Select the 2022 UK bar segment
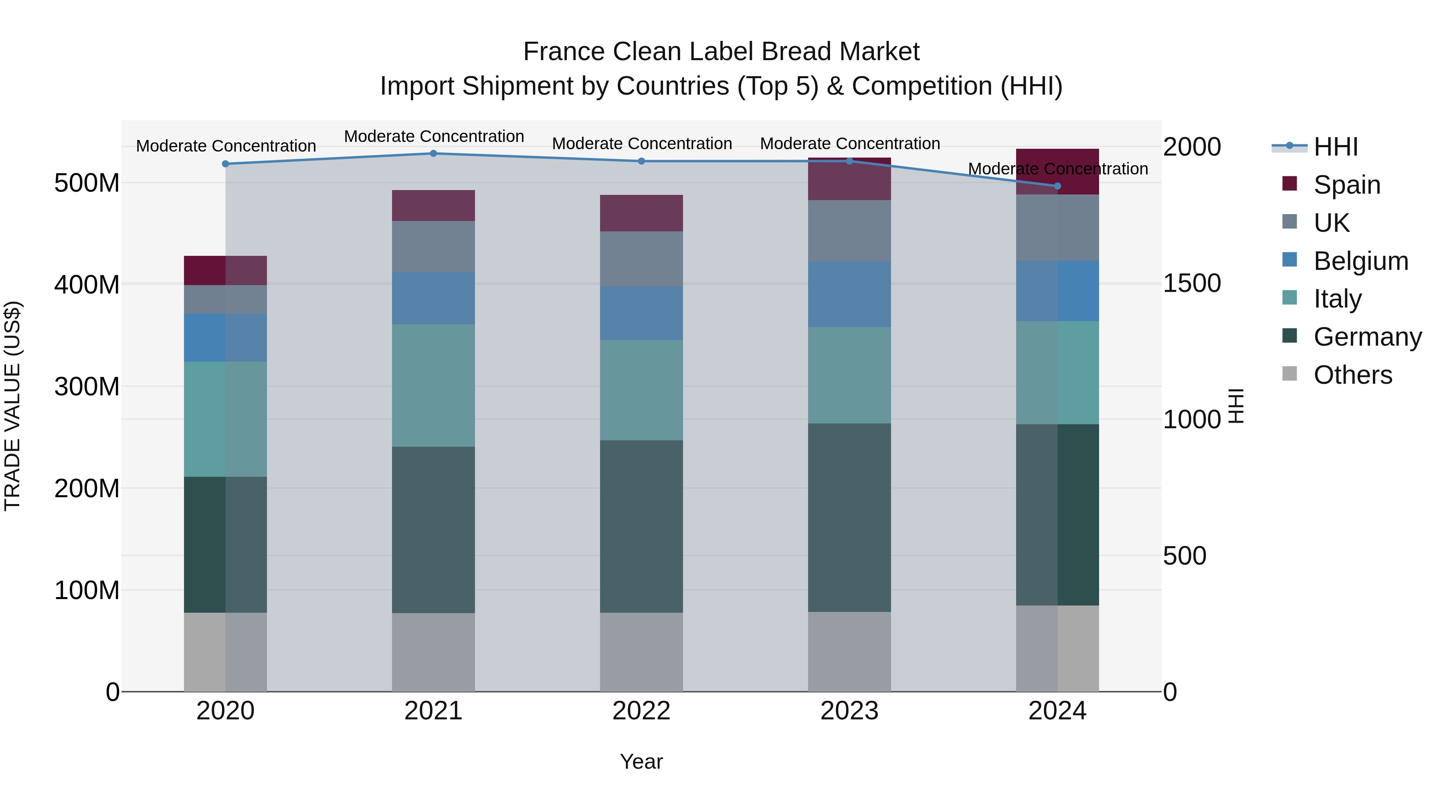This screenshot has width=1443, height=812. 641,259
